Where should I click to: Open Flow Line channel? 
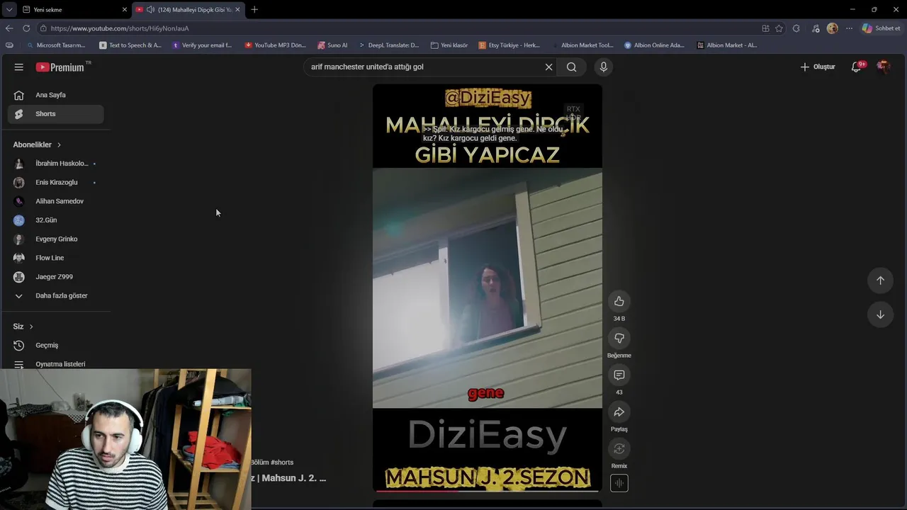coord(55,258)
